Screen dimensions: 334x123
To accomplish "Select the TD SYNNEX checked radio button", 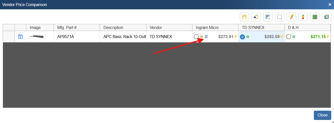I will click(x=242, y=37).
